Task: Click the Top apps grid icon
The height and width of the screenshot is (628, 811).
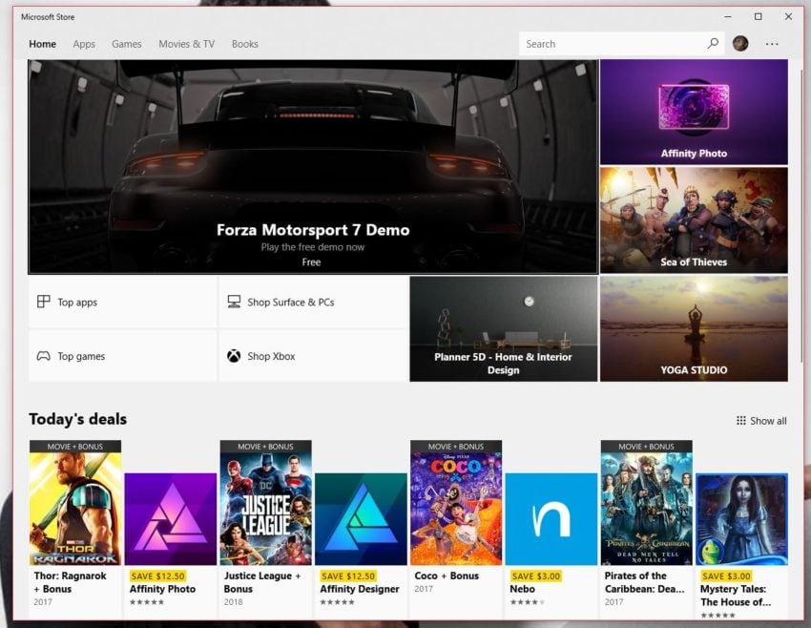Action: tap(44, 302)
